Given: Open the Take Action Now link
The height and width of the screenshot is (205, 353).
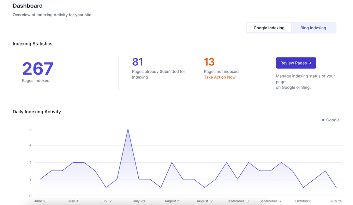Looking at the screenshot, I should 220,77.
